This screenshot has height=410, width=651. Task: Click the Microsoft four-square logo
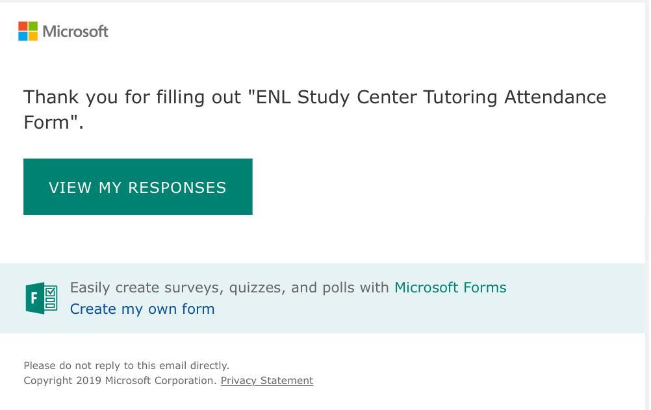click(28, 31)
